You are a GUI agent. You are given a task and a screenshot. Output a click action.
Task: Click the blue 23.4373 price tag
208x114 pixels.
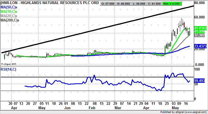pyautogui.click(x=200, y=46)
